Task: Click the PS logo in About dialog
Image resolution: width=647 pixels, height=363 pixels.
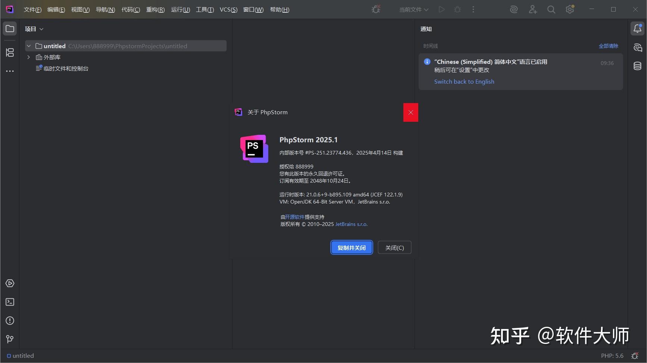Action: pos(254,149)
